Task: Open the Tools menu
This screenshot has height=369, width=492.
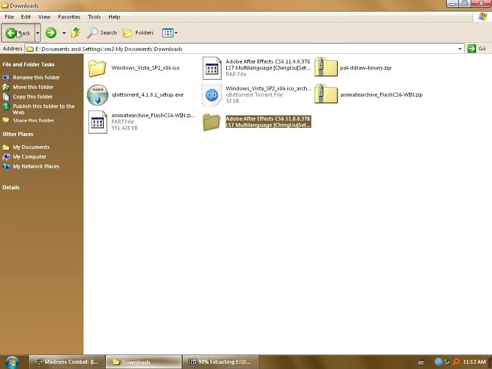Action: pos(94,17)
